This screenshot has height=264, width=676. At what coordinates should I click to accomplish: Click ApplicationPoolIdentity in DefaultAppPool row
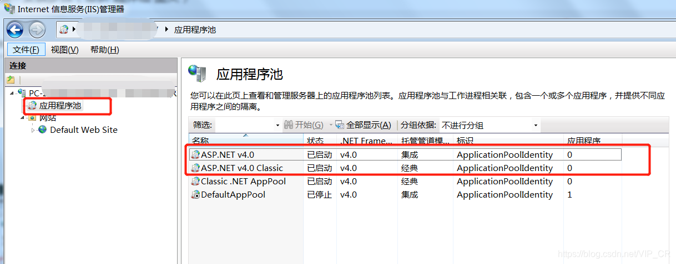(x=505, y=194)
